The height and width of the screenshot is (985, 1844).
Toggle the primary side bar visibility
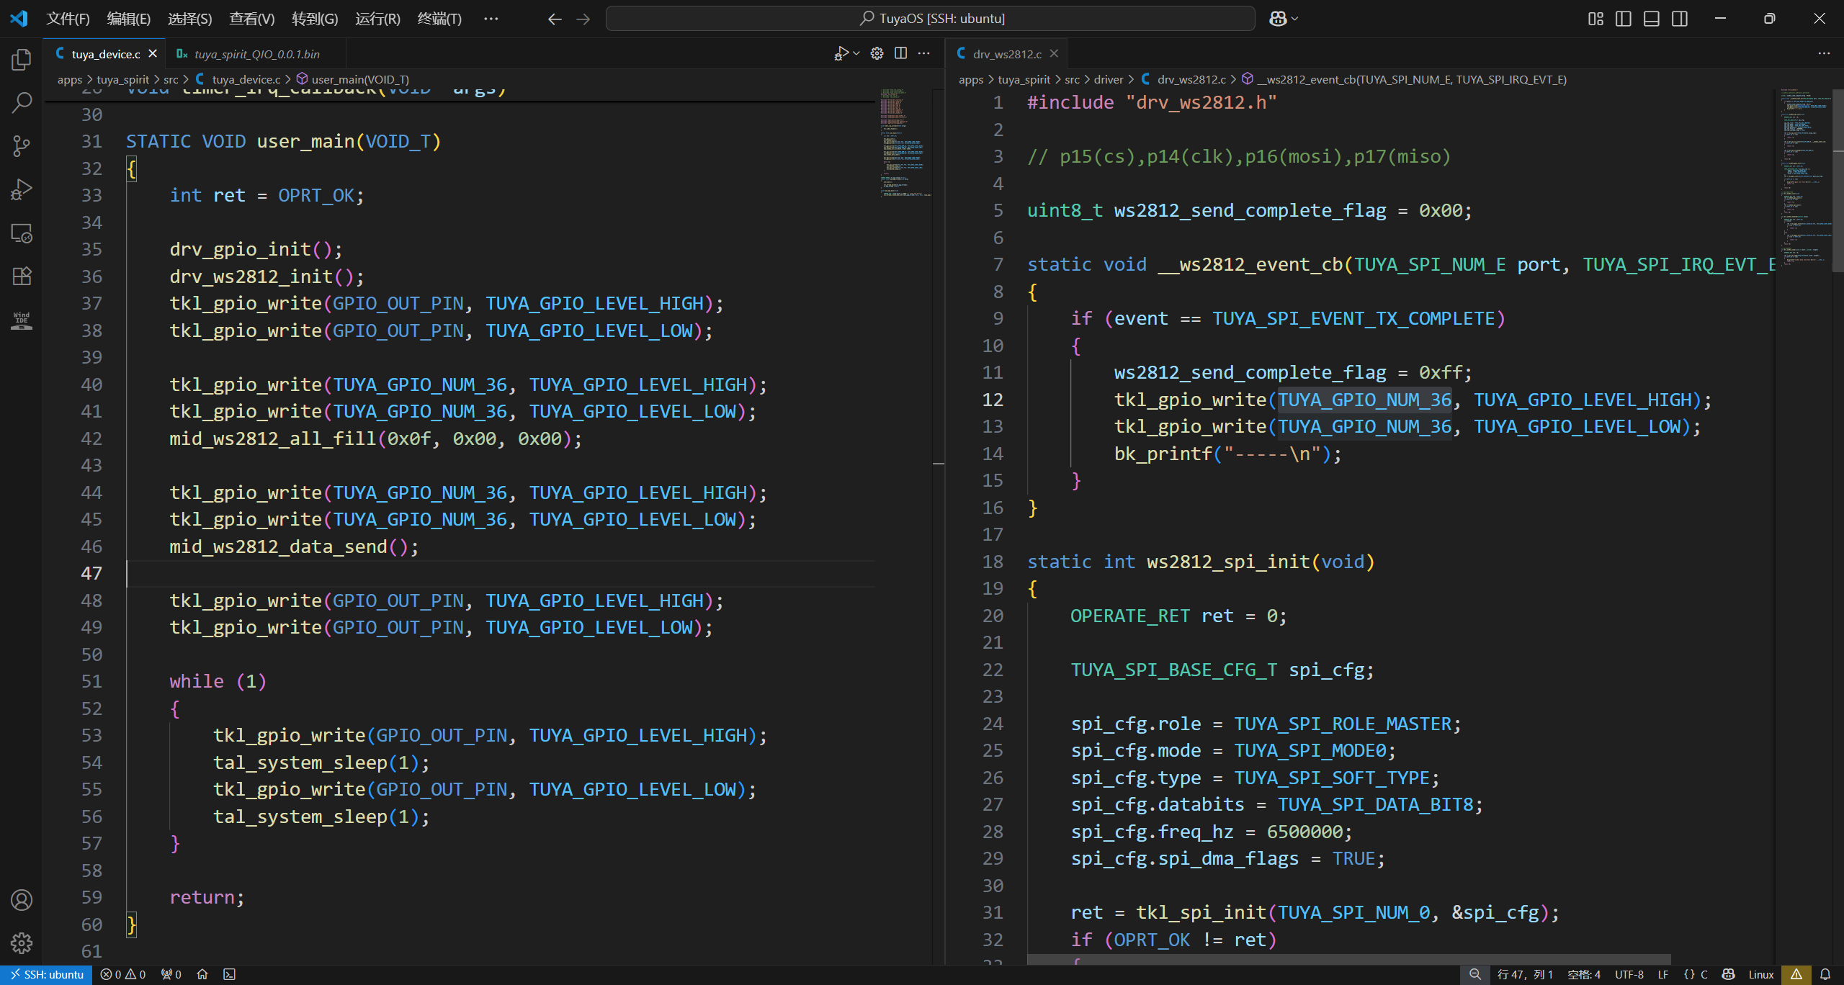[1624, 19]
